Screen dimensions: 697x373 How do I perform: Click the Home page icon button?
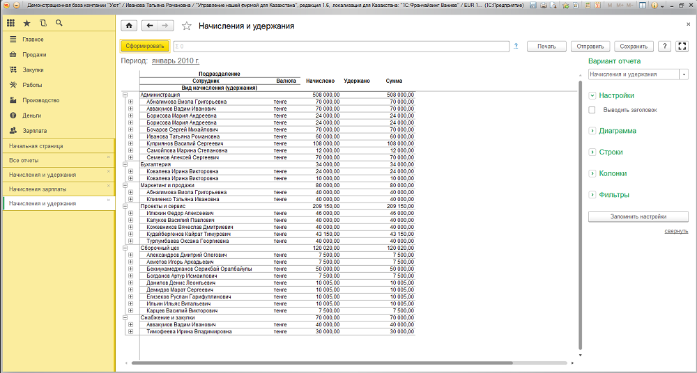click(x=129, y=26)
